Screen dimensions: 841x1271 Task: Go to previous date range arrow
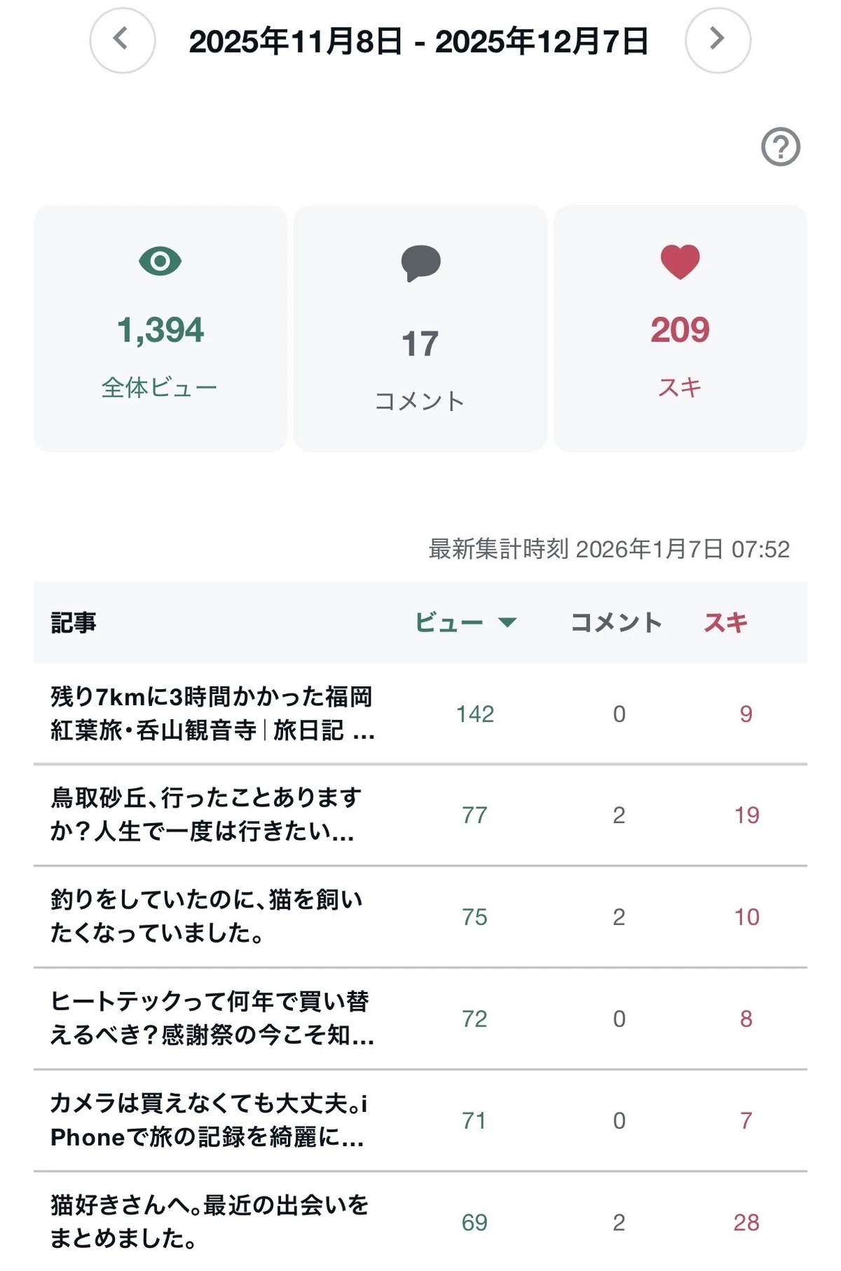point(123,40)
